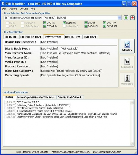This screenshot has width=138, height=155.
Task: Click the Identify disc button
Action: click(x=127, y=46)
